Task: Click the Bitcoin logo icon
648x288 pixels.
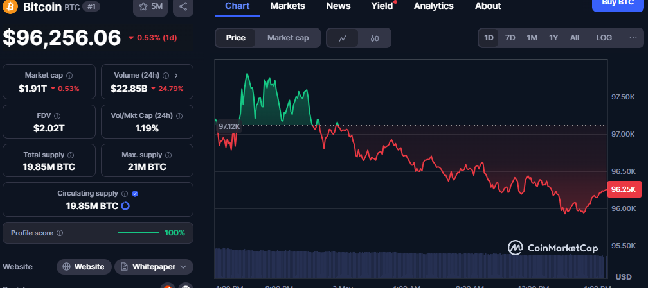Action: (10, 6)
